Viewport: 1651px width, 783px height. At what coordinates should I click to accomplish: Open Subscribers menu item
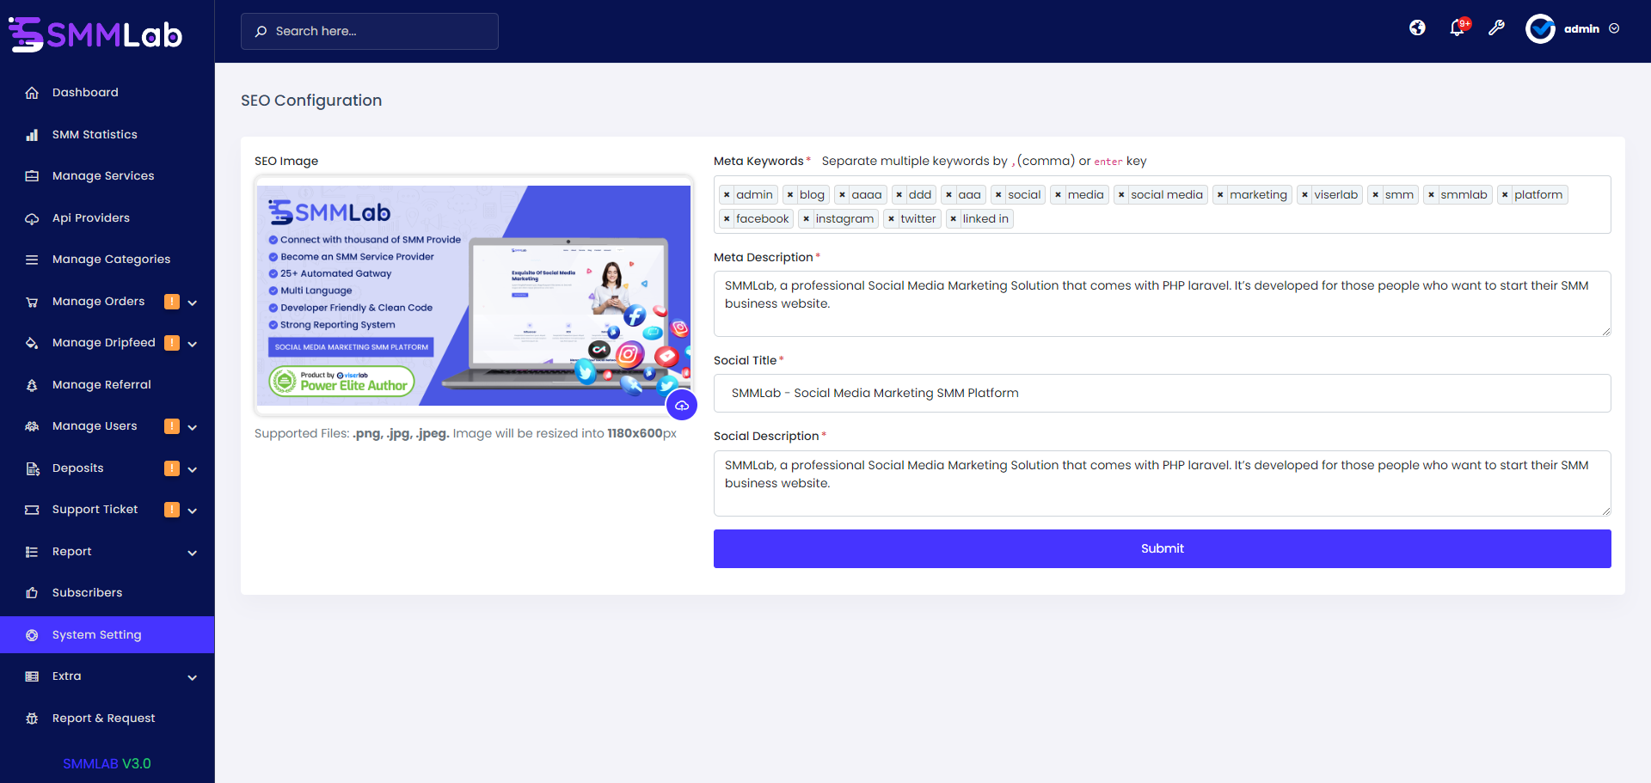[107, 593]
